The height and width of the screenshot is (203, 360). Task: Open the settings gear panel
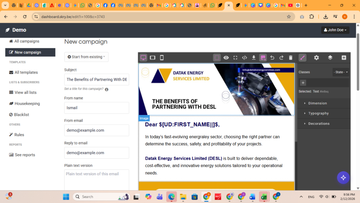316,57
